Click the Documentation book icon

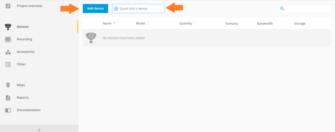(8, 110)
